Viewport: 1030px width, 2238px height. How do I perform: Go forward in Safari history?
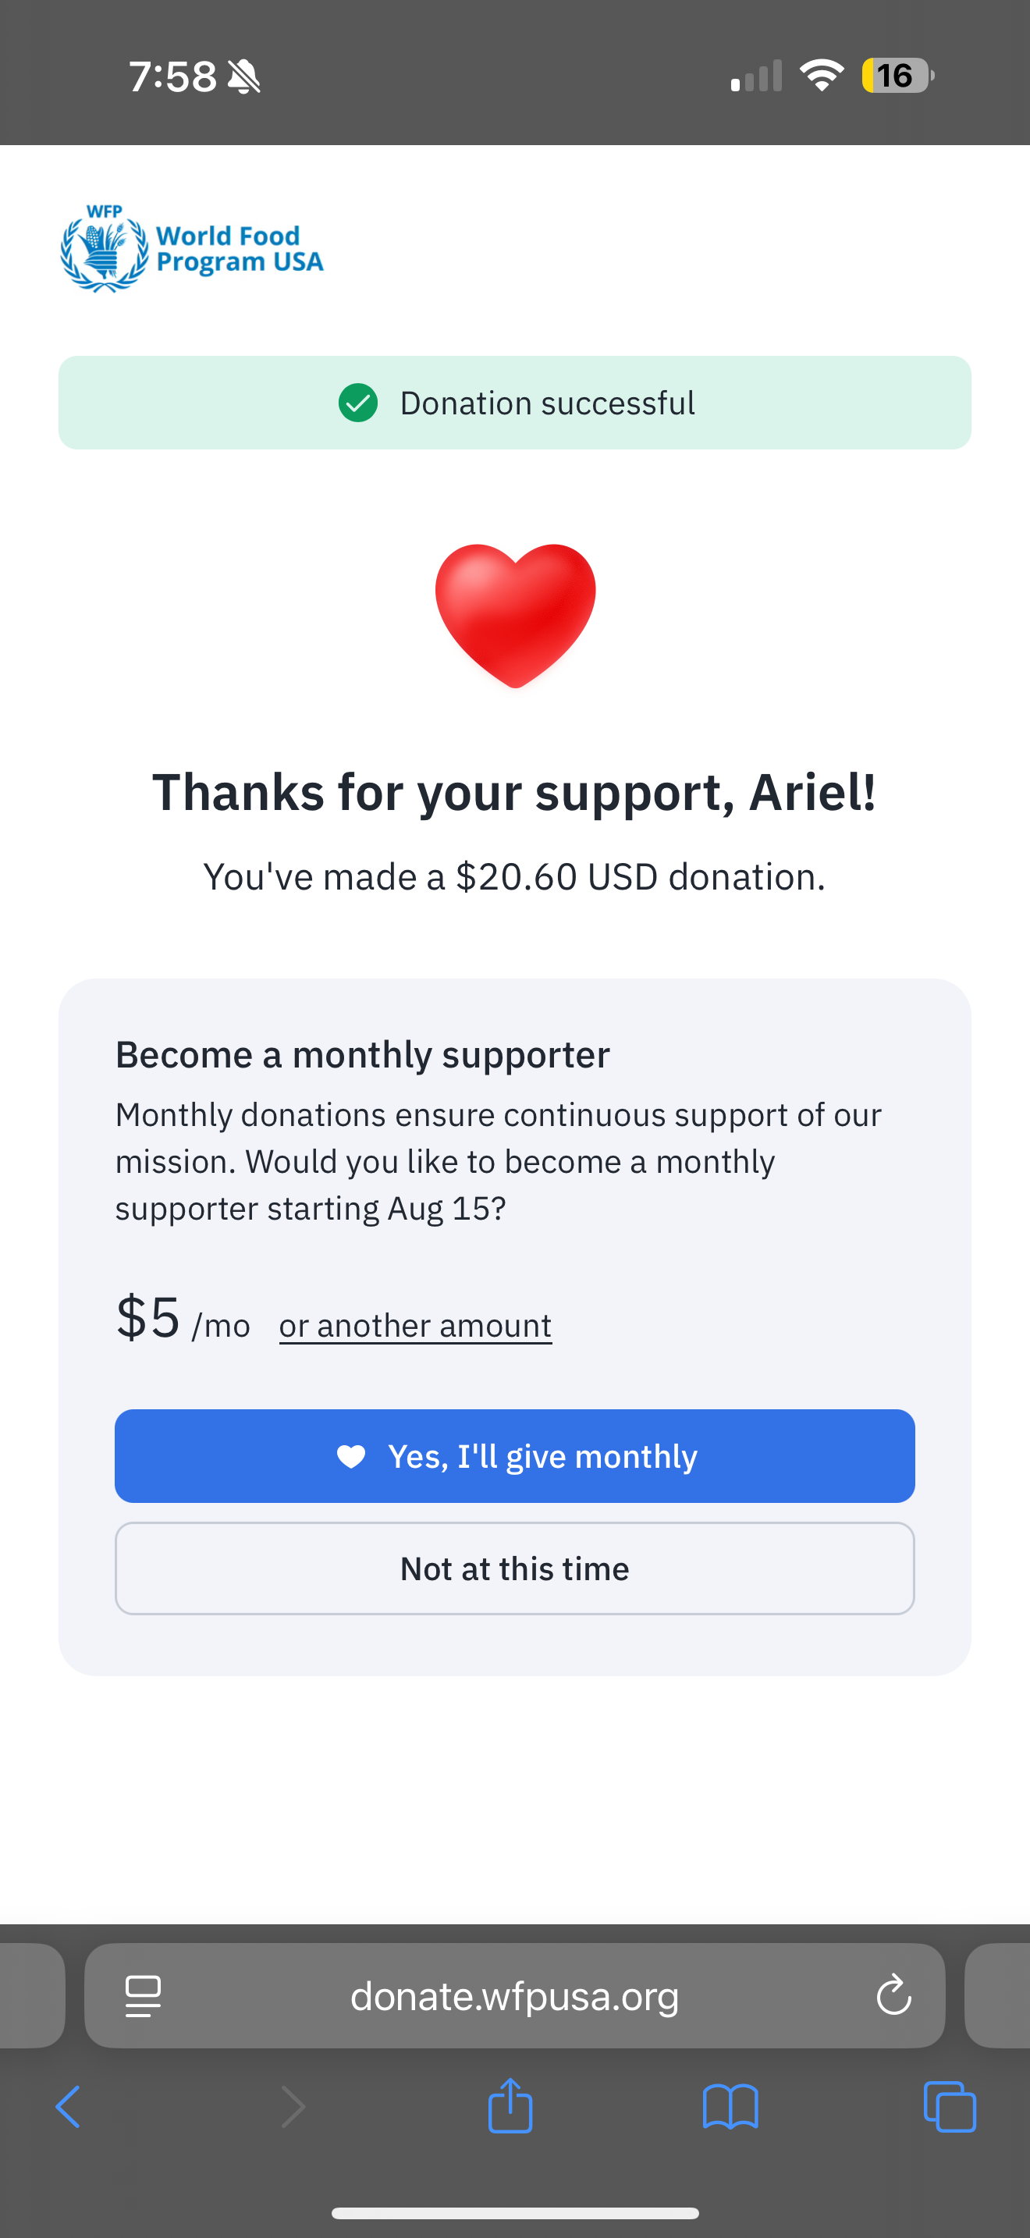[293, 2107]
